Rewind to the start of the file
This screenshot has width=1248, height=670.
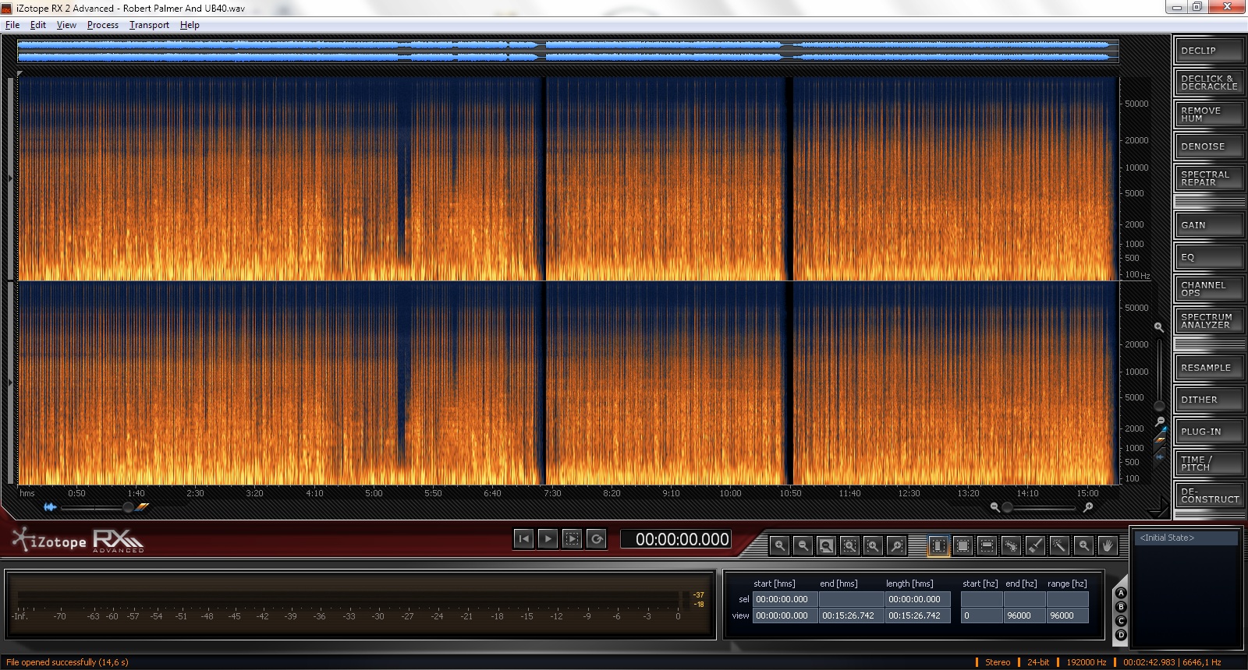coord(523,538)
